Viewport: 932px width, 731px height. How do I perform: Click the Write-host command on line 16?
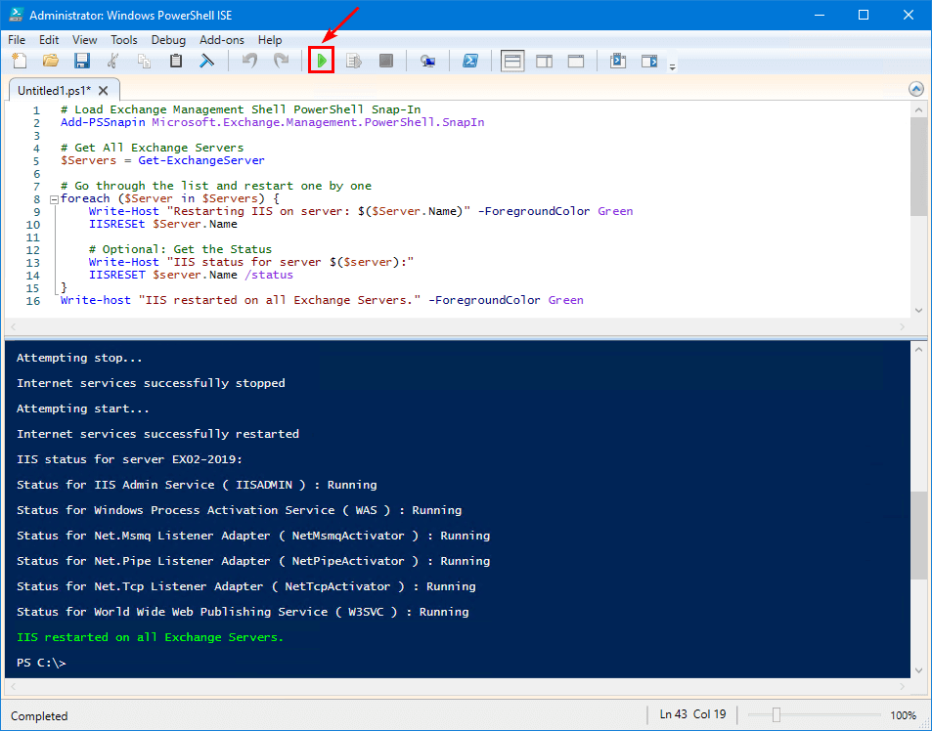96,300
